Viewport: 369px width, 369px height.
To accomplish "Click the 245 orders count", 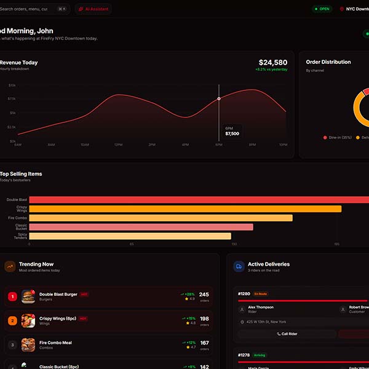I will [204, 295].
